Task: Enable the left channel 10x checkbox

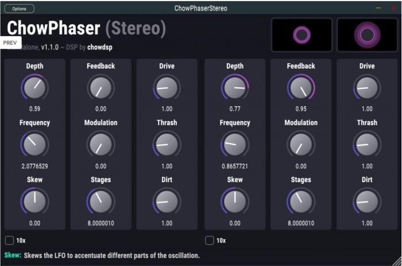Action: point(10,240)
